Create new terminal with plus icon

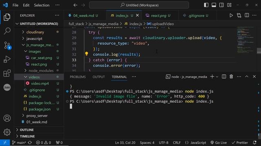pyautogui.click(x=212, y=77)
